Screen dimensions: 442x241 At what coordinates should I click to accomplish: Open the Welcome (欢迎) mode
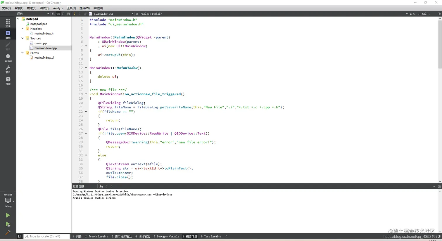[x=8, y=23]
